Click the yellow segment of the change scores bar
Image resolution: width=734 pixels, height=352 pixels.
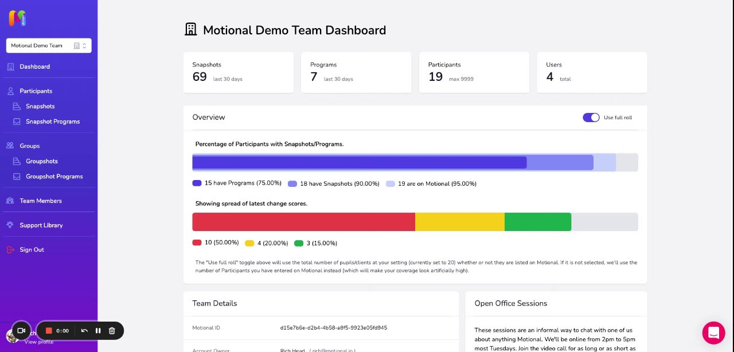point(460,222)
